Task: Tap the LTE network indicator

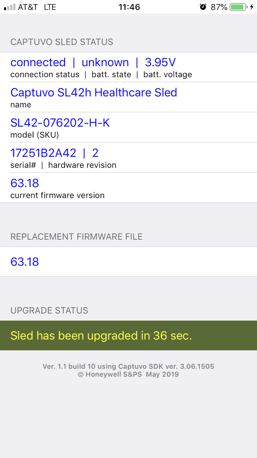Action: [x=50, y=7]
